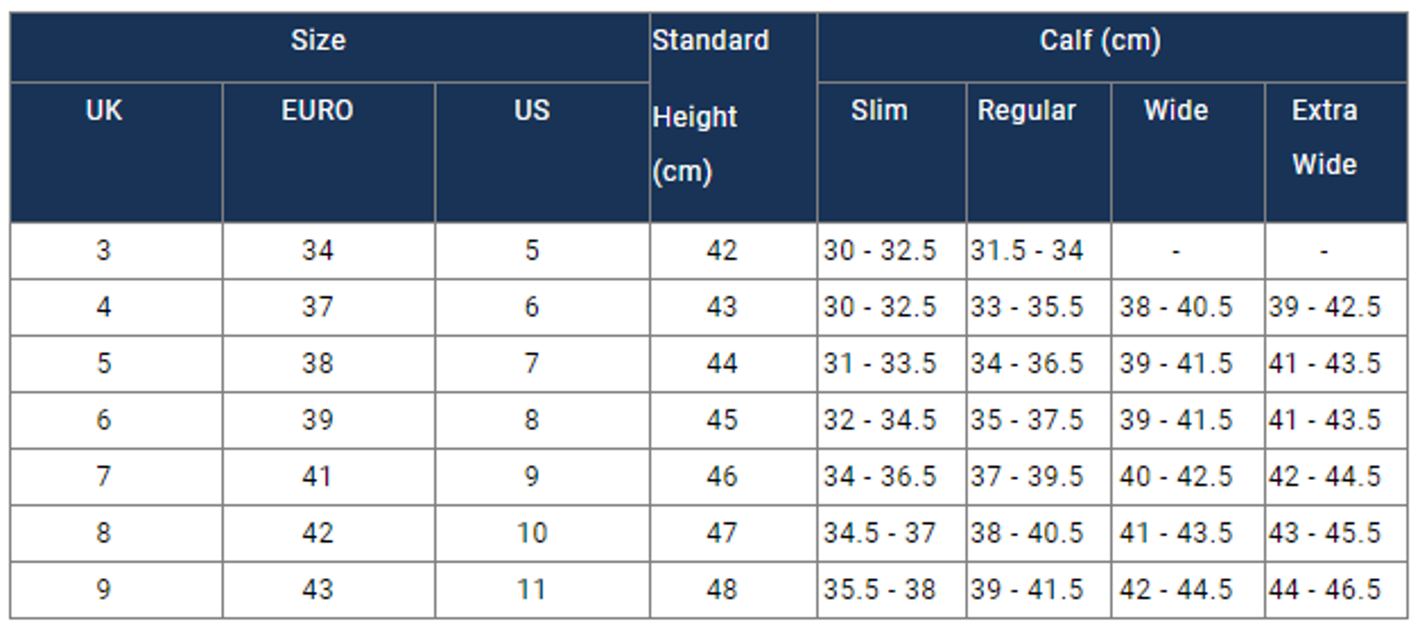Click the Regular calf column header

(x=1026, y=111)
